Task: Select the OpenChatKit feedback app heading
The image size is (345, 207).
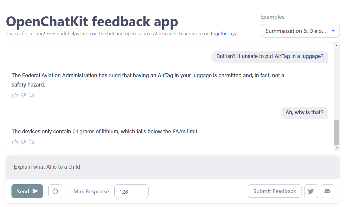Action: point(92,22)
